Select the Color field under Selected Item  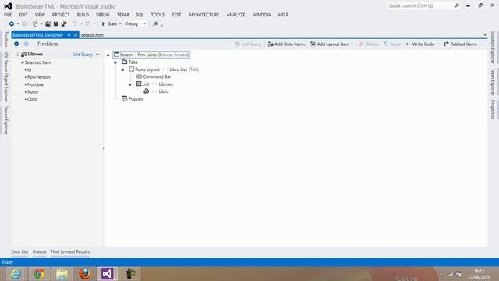33,99
